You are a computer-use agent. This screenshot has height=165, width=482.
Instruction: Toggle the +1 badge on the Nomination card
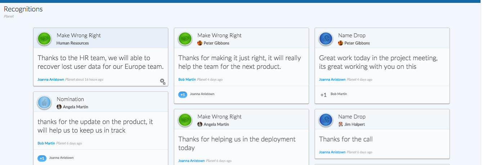click(42, 158)
